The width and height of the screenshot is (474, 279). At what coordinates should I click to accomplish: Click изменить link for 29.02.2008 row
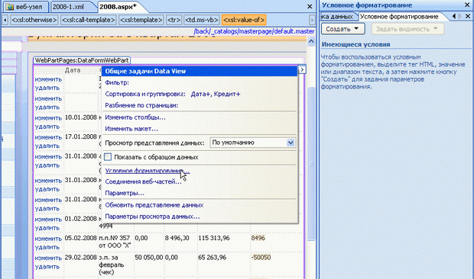(48, 258)
